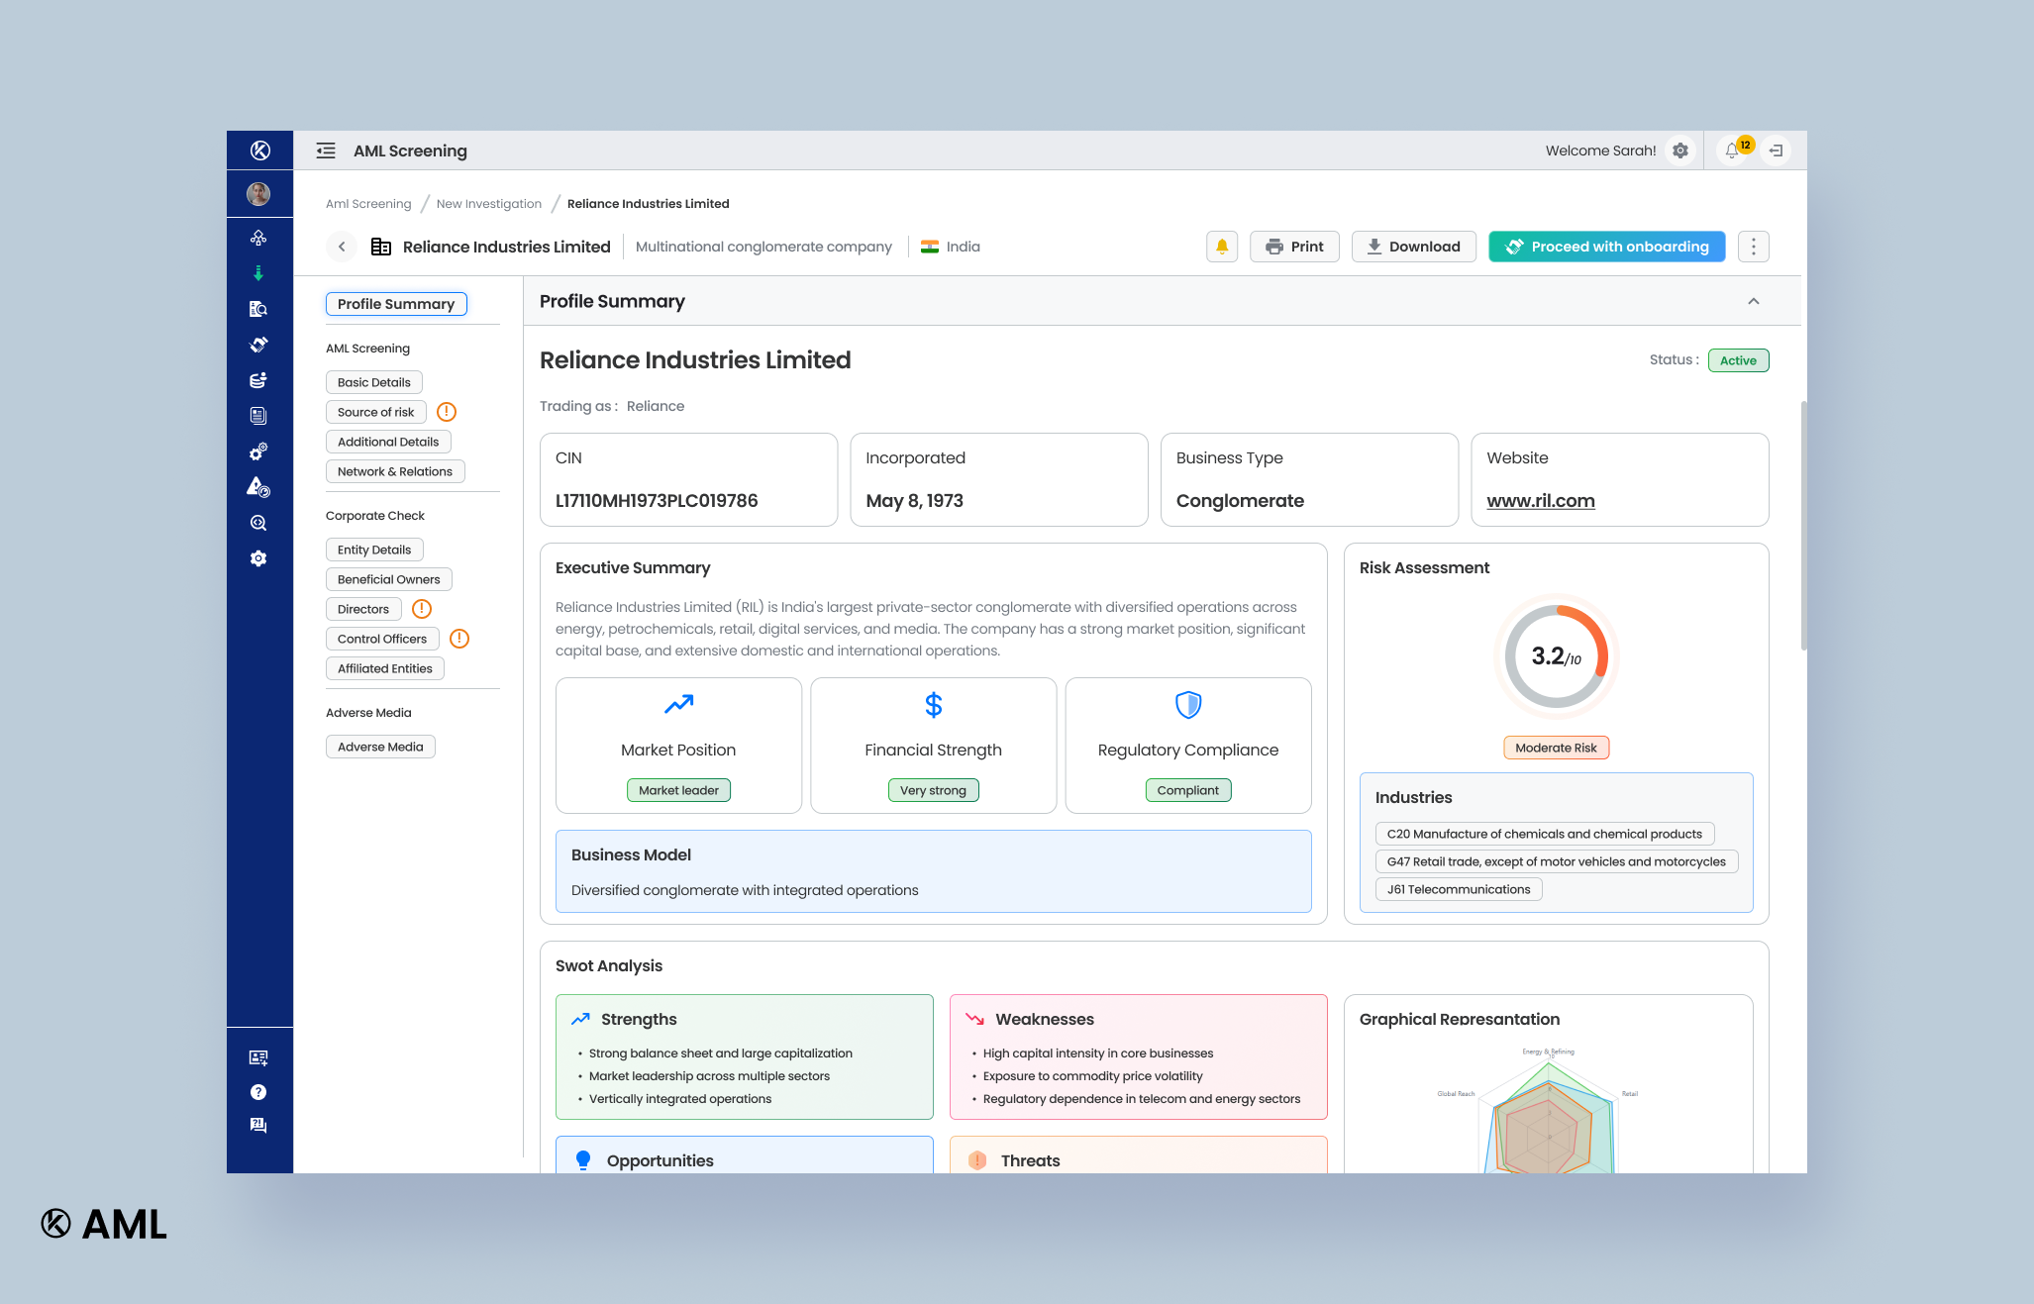Click the Print button
2034x1304 pixels.
pyautogui.click(x=1294, y=247)
